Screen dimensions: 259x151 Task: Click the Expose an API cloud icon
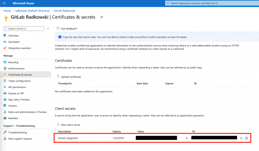[x=5, y=93]
